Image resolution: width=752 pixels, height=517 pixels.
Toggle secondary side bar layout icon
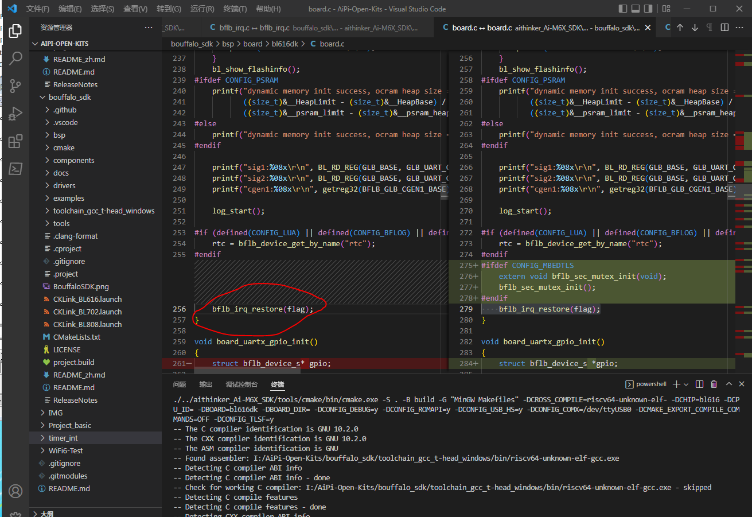click(x=649, y=9)
